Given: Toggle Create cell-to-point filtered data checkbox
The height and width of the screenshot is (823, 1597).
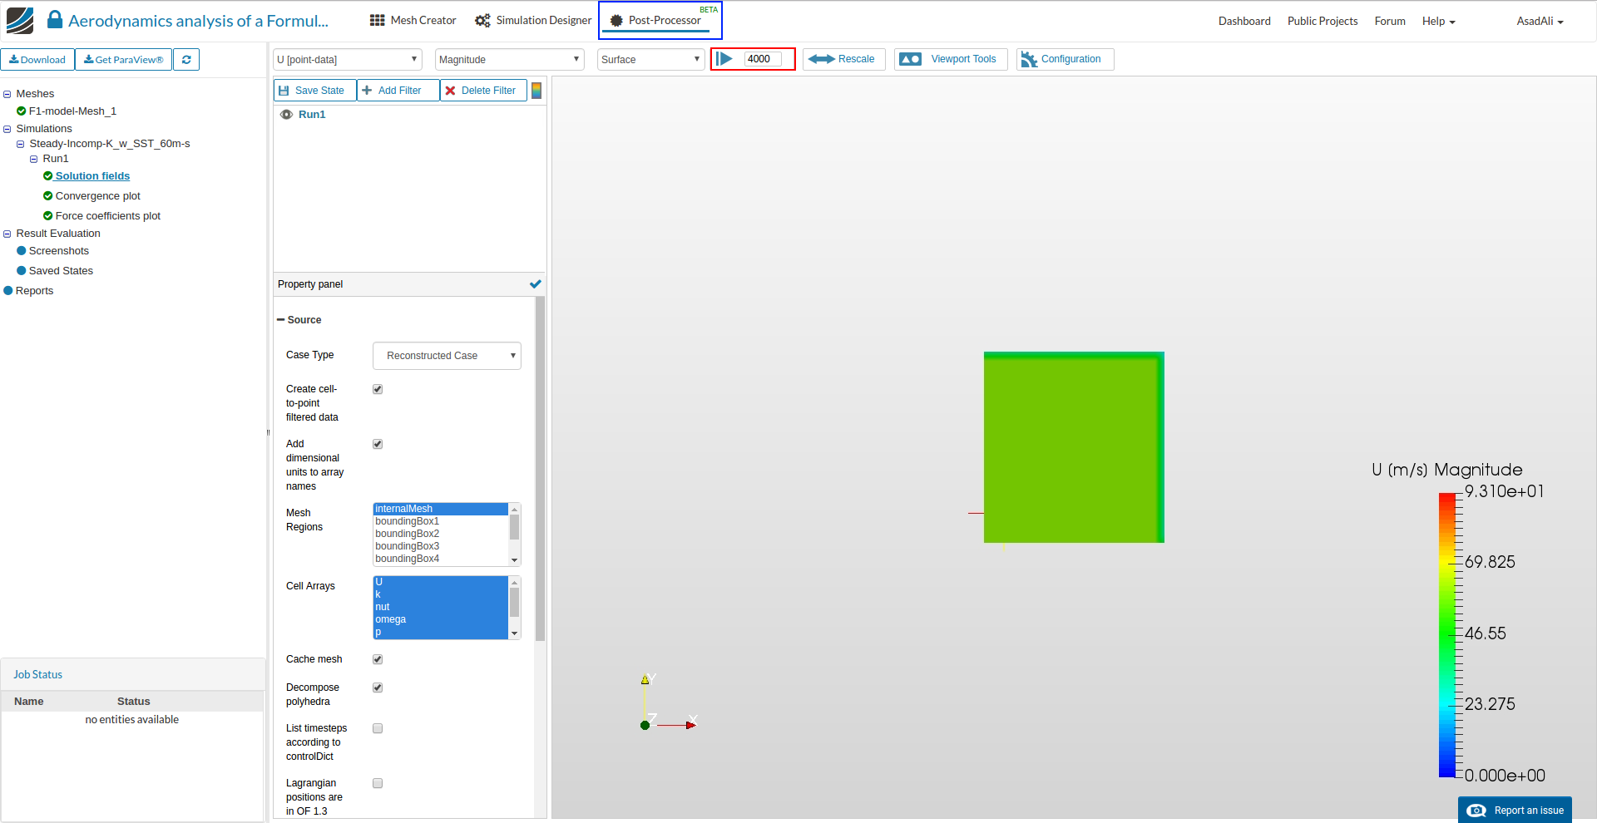Looking at the screenshot, I should point(378,389).
